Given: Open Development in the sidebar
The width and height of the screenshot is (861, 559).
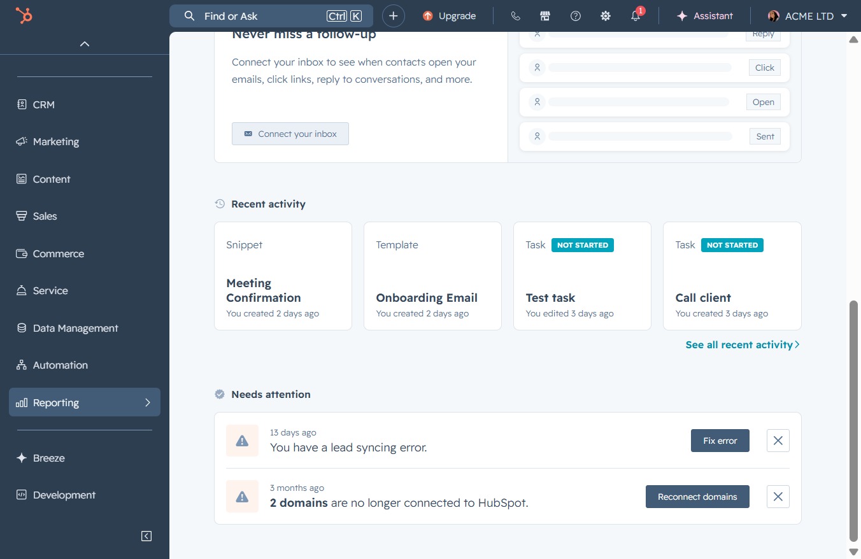Looking at the screenshot, I should click(x=85, y=495).
